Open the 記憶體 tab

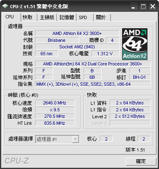pyautogui.click(x=67, y=17)
